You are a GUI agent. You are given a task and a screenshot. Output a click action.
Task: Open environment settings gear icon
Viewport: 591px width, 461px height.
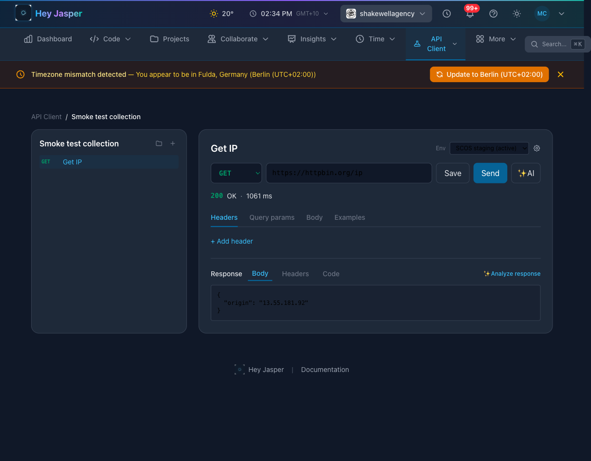pos(537,148)
